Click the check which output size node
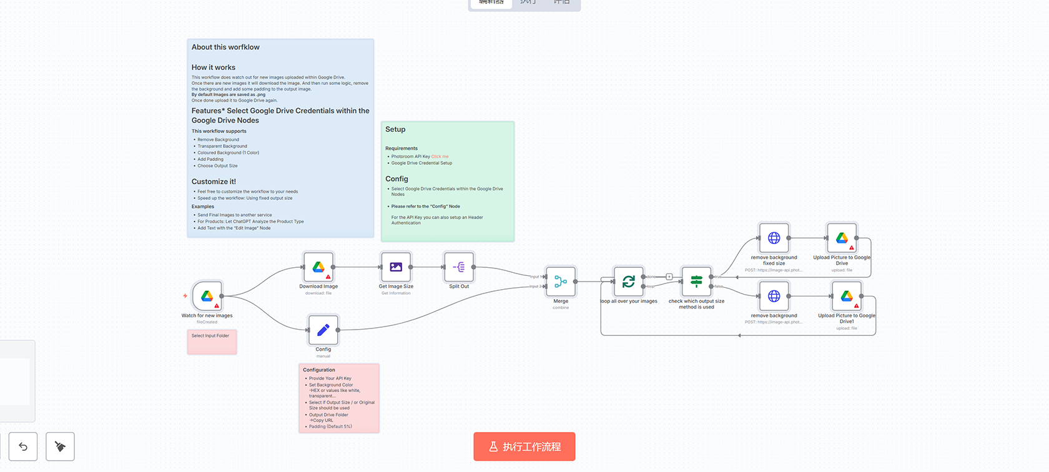 pos(696,282)
